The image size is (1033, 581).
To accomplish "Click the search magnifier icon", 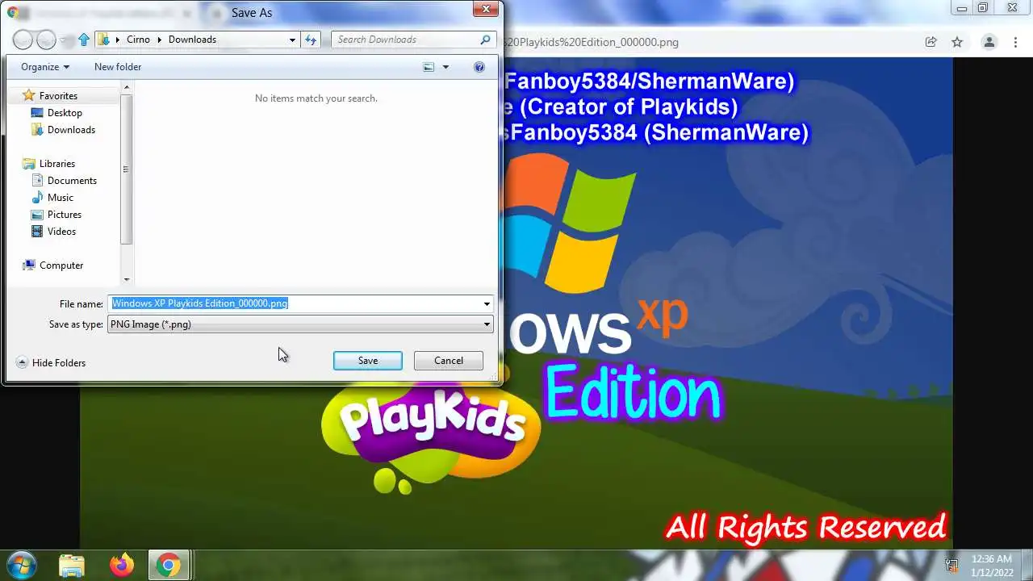I will coord(485,40).
